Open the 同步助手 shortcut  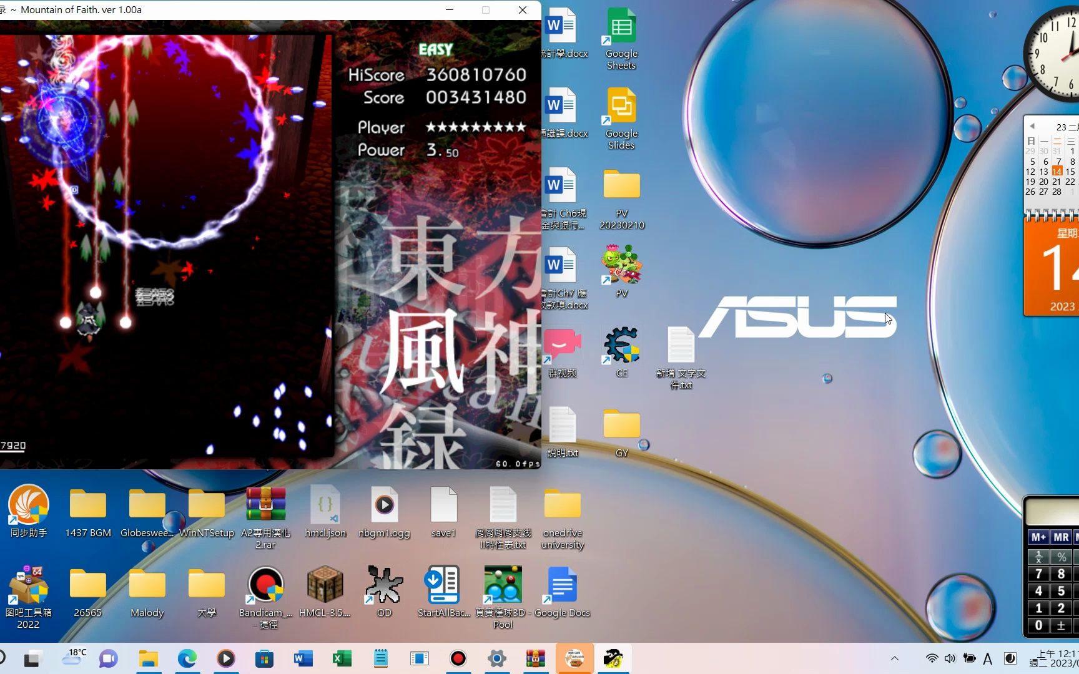pos(29,511)
